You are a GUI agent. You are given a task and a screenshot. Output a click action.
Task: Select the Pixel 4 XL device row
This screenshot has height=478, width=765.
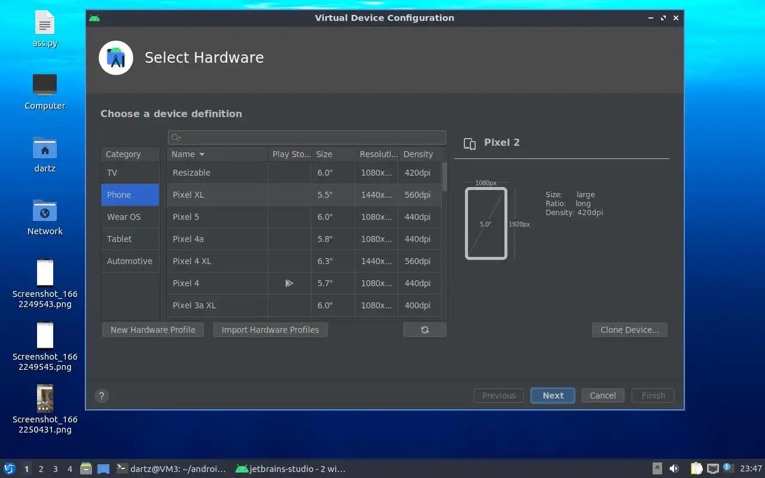(304, 261)
